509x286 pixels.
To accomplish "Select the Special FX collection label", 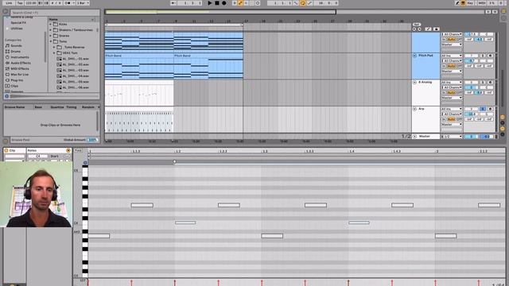I will [18, 23].
